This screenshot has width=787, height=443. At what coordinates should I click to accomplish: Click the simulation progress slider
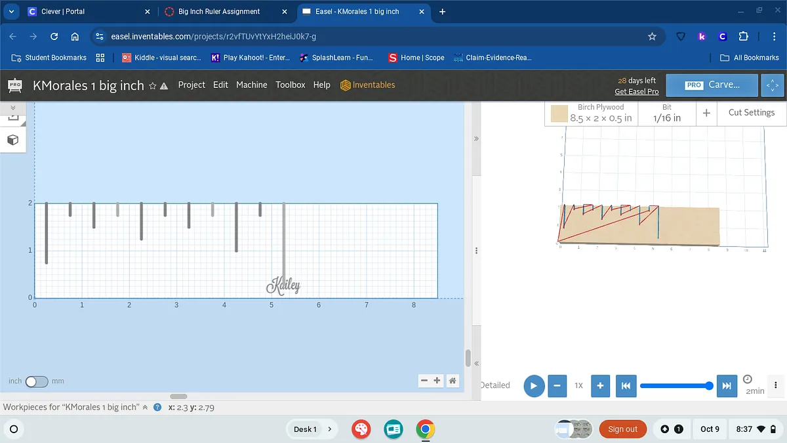coord(674,386)
